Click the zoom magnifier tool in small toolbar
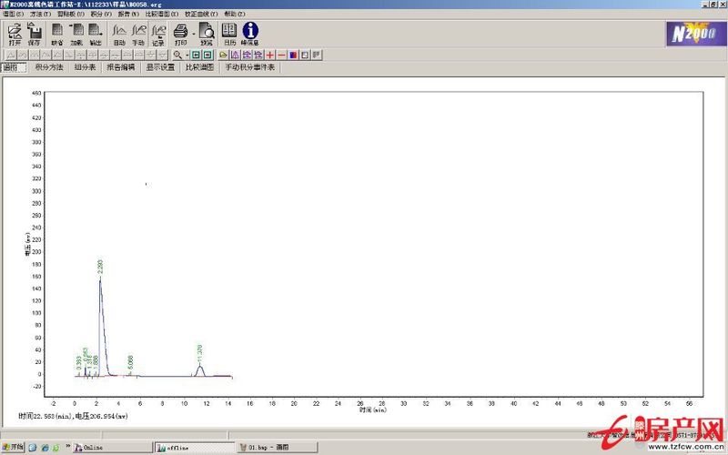 pos(177,55)
